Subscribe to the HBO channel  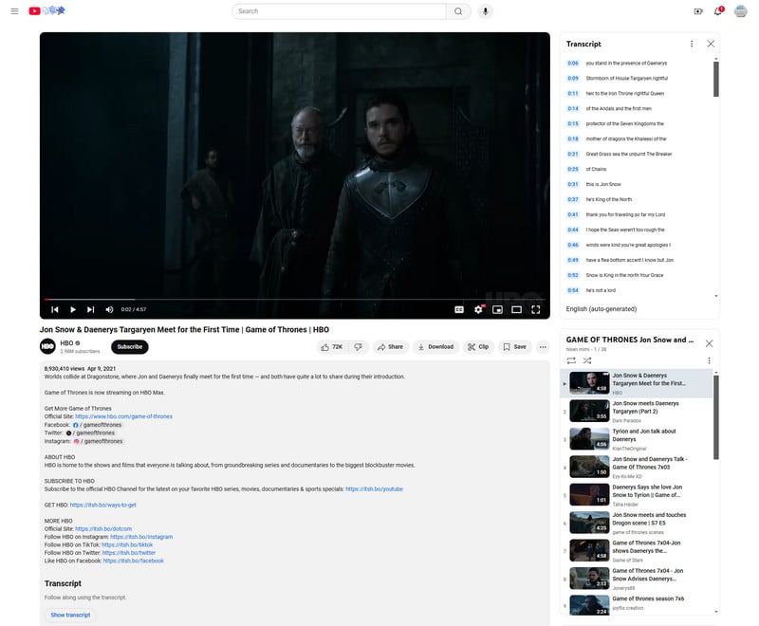130,347
